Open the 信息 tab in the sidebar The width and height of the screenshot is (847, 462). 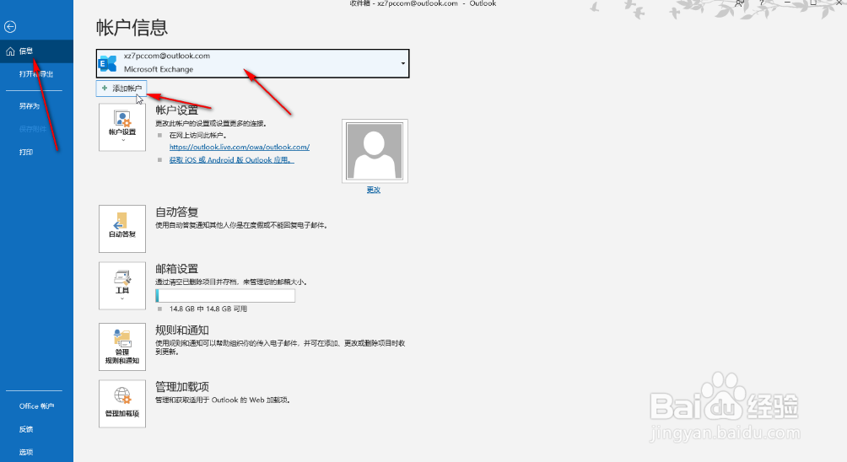click(x=36, y=51)
